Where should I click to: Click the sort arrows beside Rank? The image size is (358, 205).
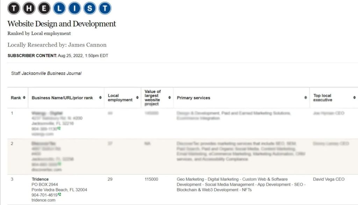(x=24, y=98)
